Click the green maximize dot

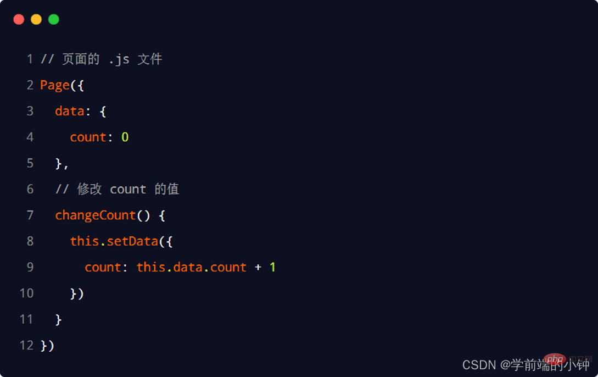click(53, 20)
